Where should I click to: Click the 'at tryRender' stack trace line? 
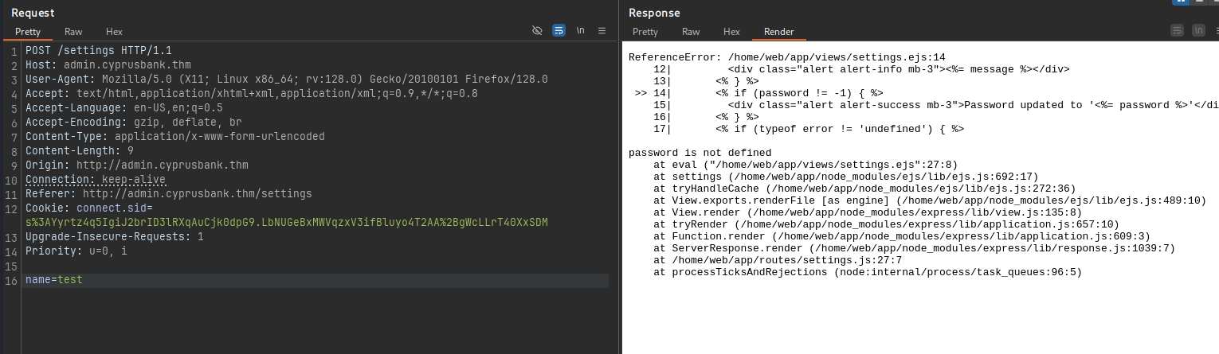pyautogui.click(x=886, y=224)
